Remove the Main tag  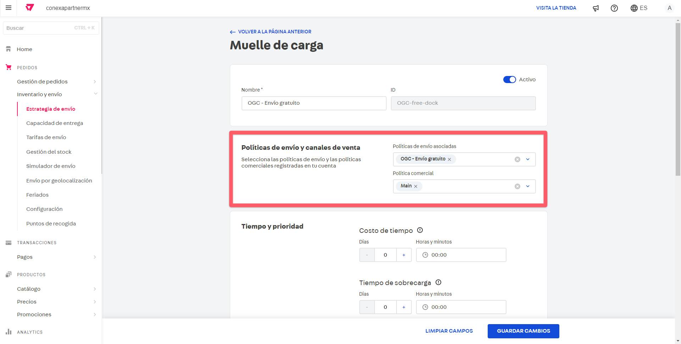(416, 186)
